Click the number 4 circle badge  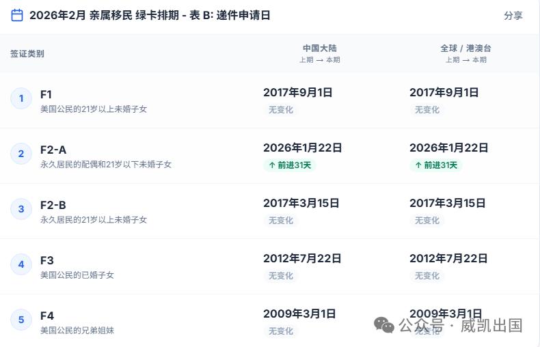point(21,264)
